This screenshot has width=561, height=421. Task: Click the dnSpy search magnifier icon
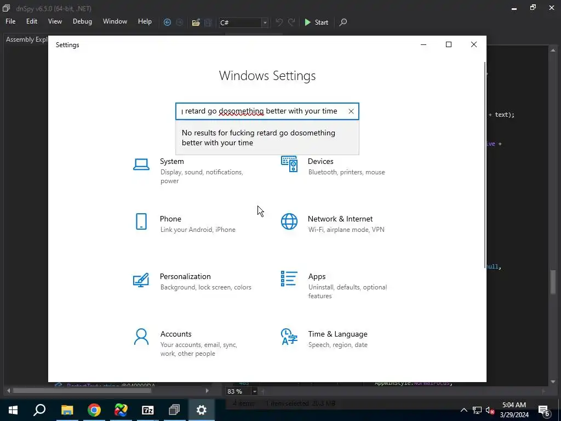tap(343, 22)
